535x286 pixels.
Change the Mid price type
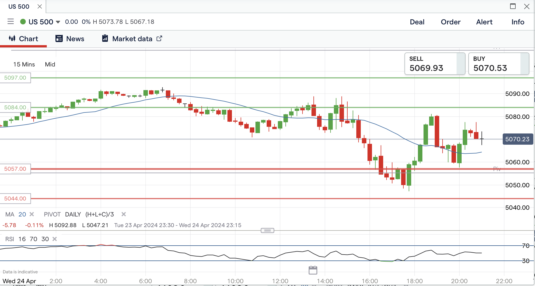point(50,64)
